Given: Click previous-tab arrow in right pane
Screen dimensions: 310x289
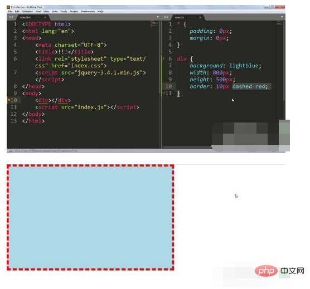Looking at the screenshot, I should (164, 17).
